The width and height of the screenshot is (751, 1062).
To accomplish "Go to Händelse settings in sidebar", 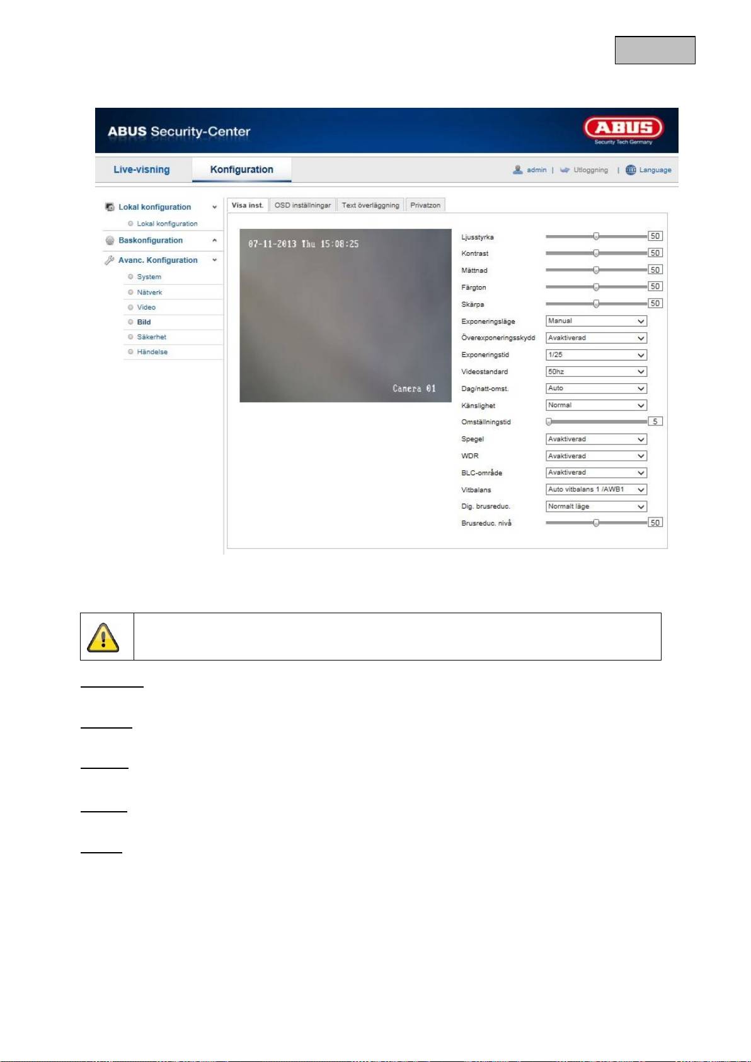I will [x=152, y=352].
